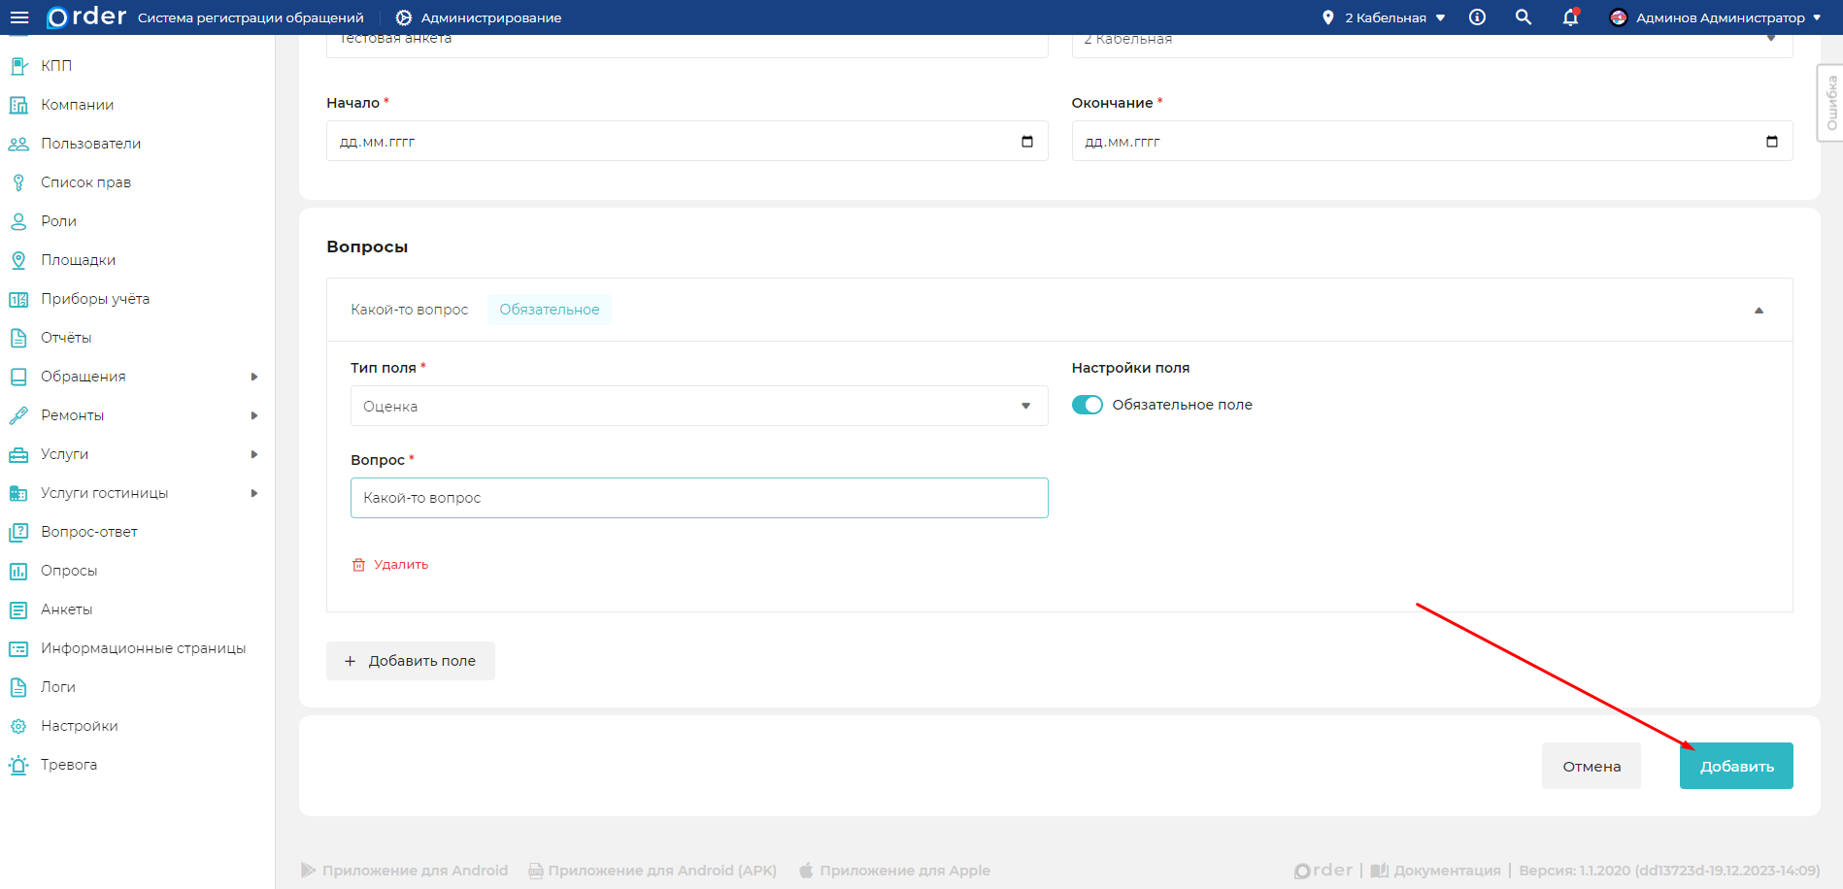Click the Вопрос text input field
The height and width of the screenshot is (889, 1843).
click(698, 498)
